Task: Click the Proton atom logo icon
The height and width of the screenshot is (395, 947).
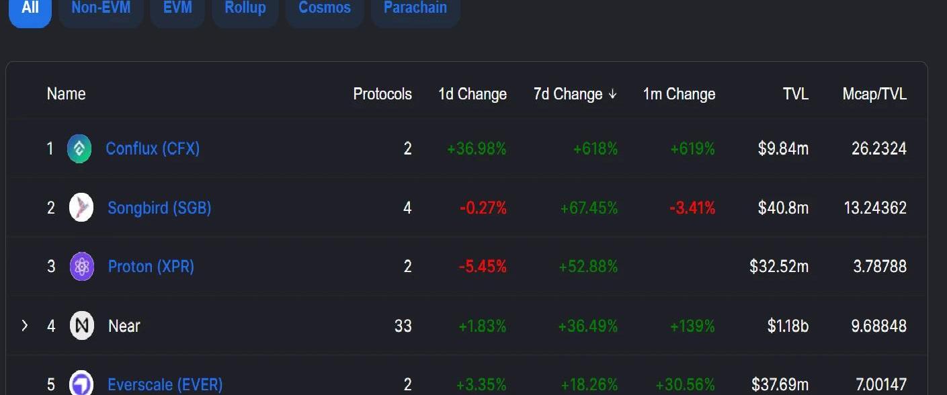Action: click(x=82, y=267)
